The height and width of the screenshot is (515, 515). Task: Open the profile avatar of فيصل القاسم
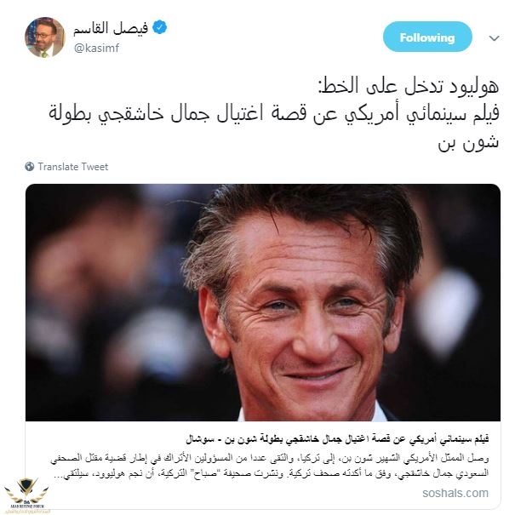point(44,37)
